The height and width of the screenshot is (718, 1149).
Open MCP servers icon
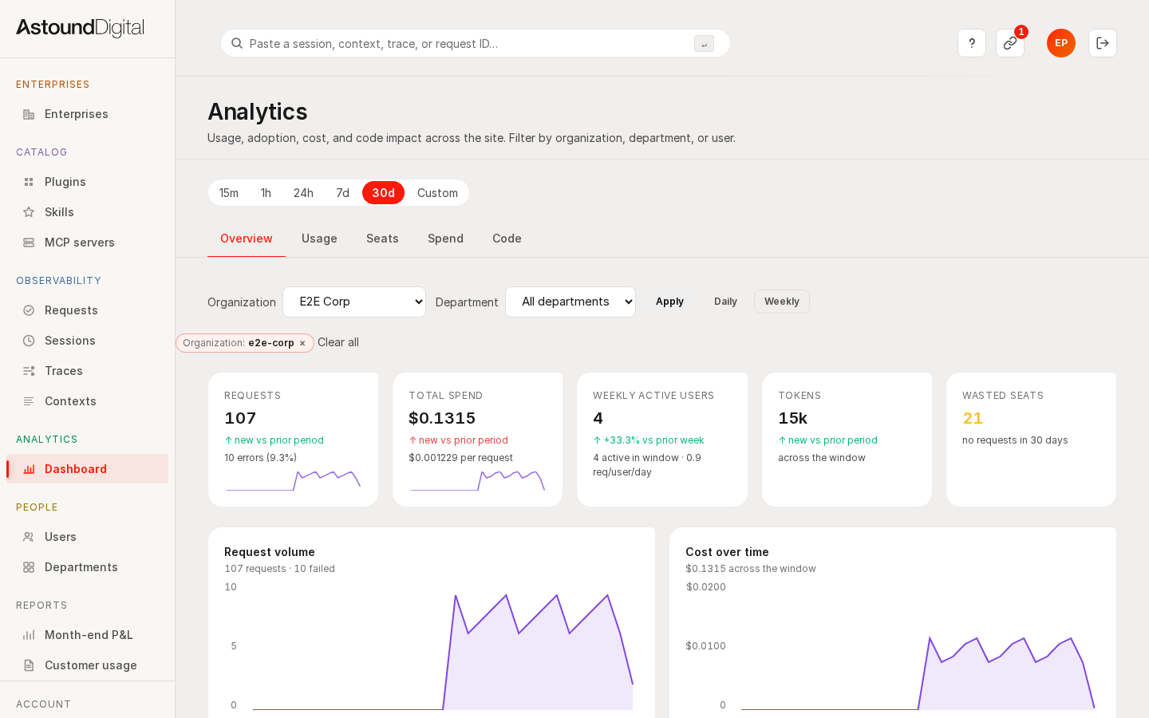click(29, 243)
